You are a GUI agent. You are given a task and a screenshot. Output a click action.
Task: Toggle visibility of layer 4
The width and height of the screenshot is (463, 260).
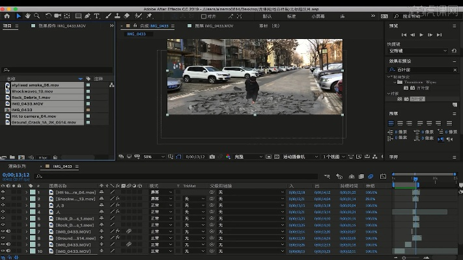click(x=3, y=212)
